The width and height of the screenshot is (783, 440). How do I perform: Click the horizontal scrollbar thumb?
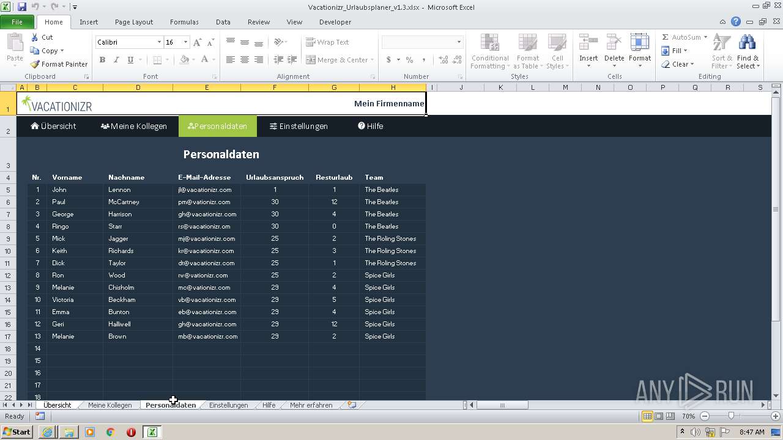click(502, 405)
